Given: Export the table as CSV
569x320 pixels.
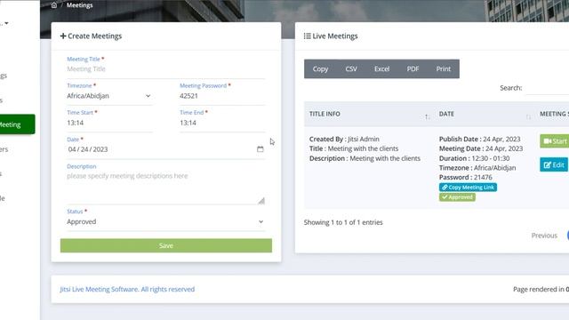Looking at the screenshot, I should tap(351, 69).
